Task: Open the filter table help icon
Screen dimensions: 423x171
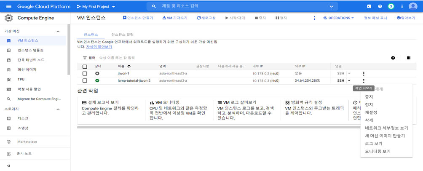Action: point(393,58)
